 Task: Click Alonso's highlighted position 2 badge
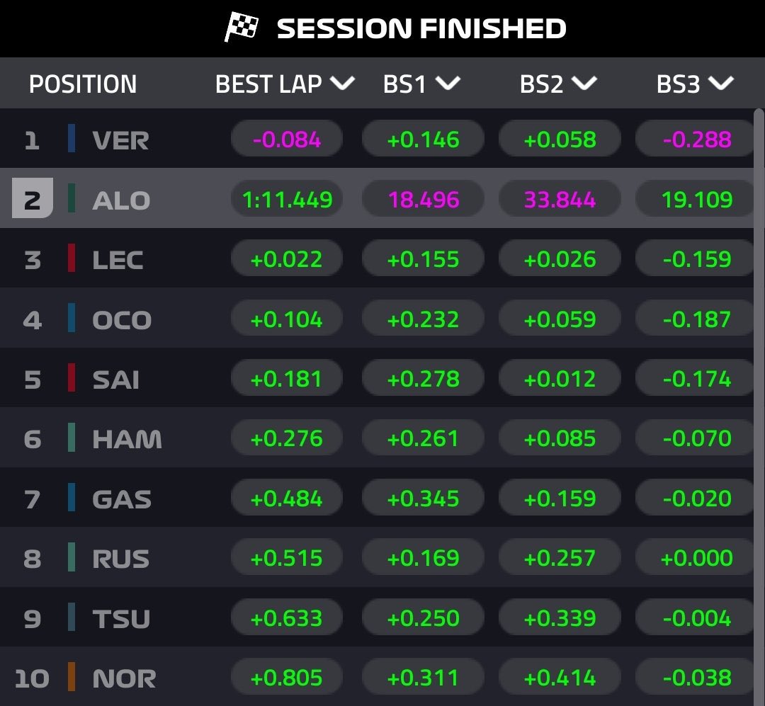32,200
